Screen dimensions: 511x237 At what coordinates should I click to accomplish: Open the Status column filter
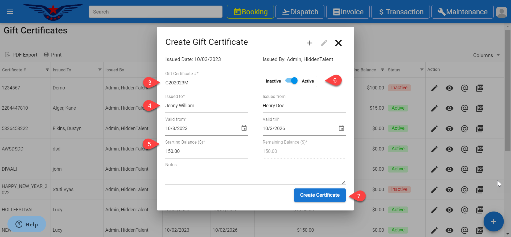click(x=422, y=70)
